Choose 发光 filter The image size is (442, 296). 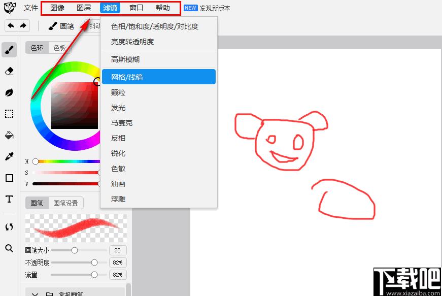(159, 108)
